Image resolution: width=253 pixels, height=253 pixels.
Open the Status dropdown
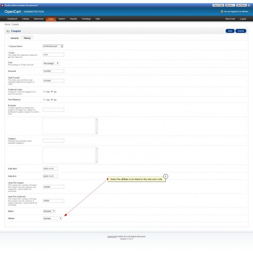[49, 211]
